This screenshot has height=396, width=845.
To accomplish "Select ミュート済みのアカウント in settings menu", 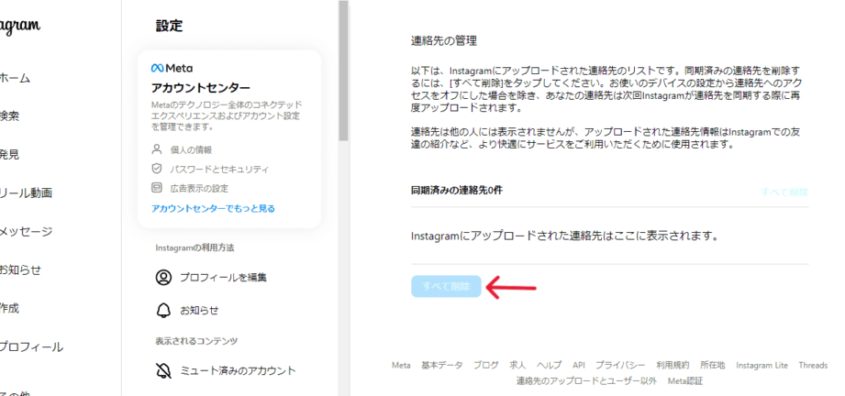I will point(238,370).
